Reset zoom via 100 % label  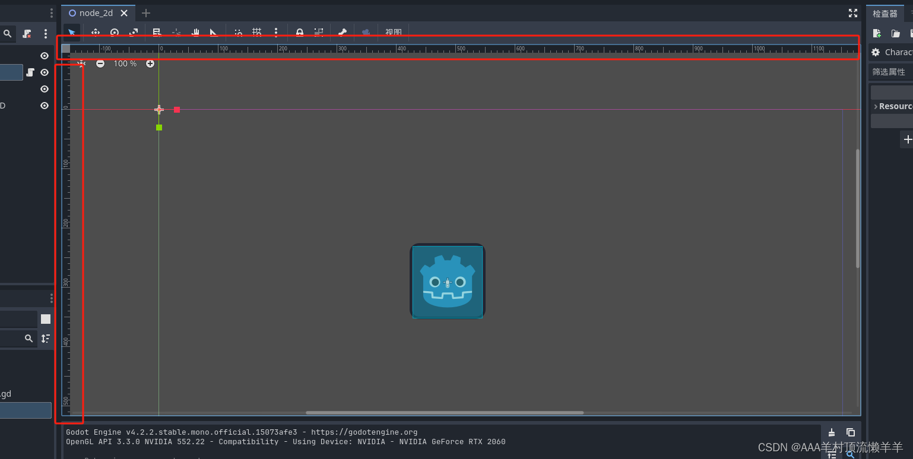pyautogui.click(x=125, y=63)
